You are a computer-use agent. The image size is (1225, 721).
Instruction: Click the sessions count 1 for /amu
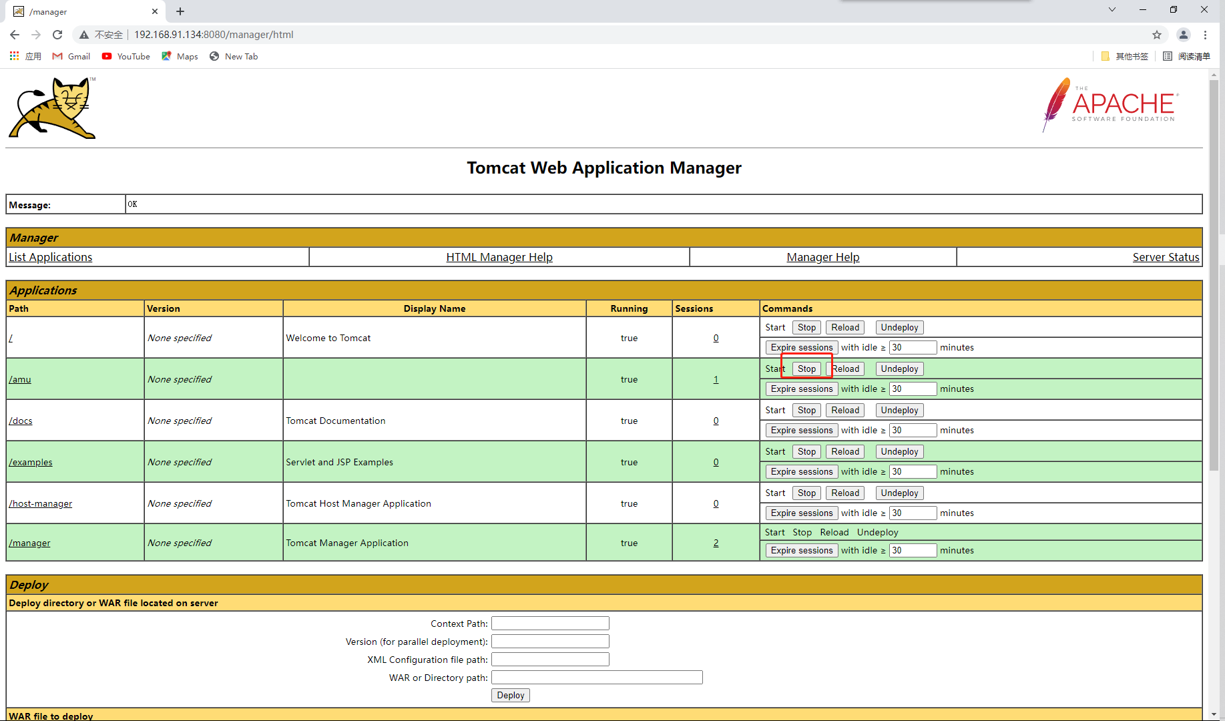(716, 379)
